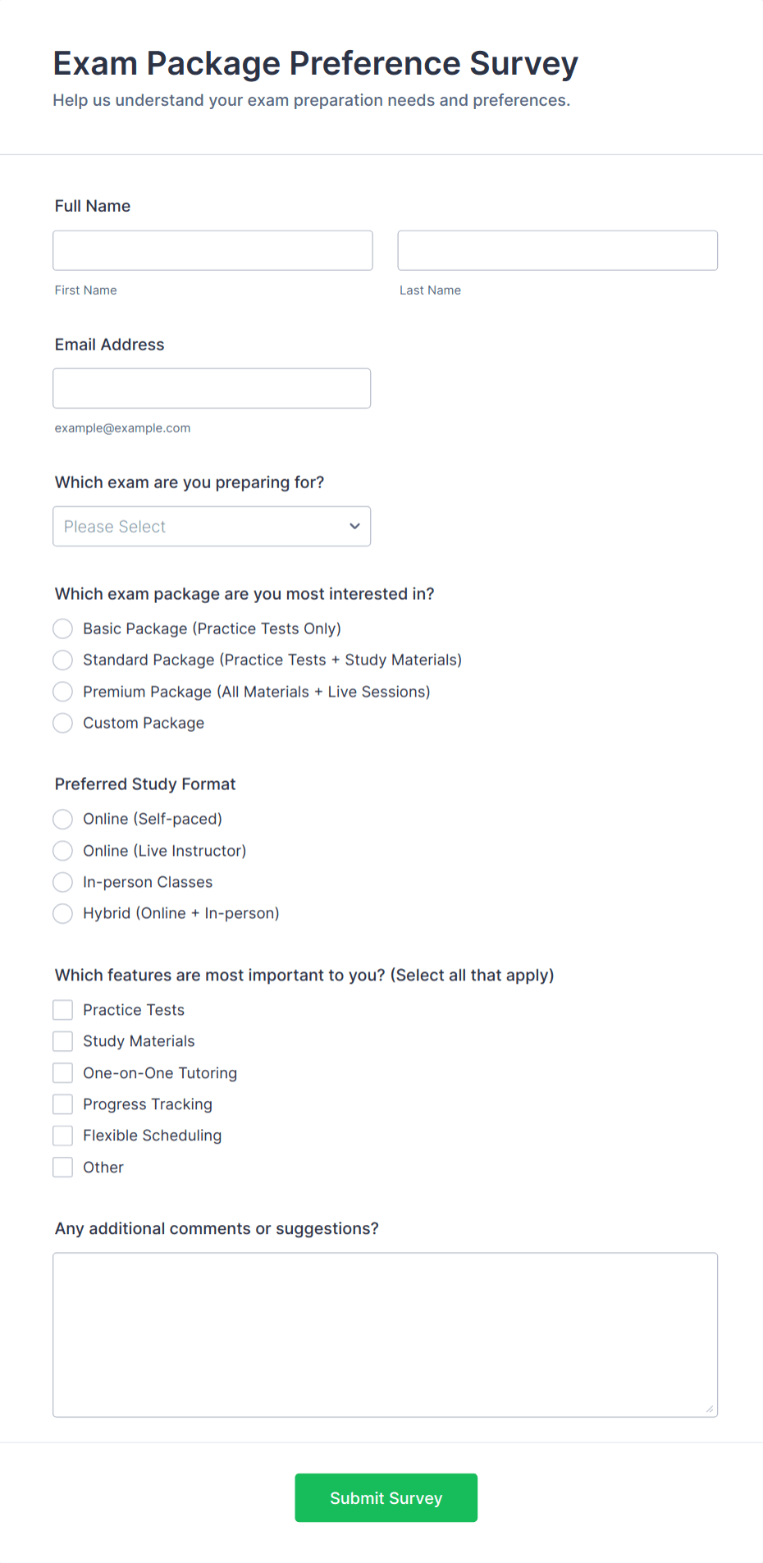Choose the Premium Package option
The width and height of the screenshot is (763, 1563).
click(62, 692)
